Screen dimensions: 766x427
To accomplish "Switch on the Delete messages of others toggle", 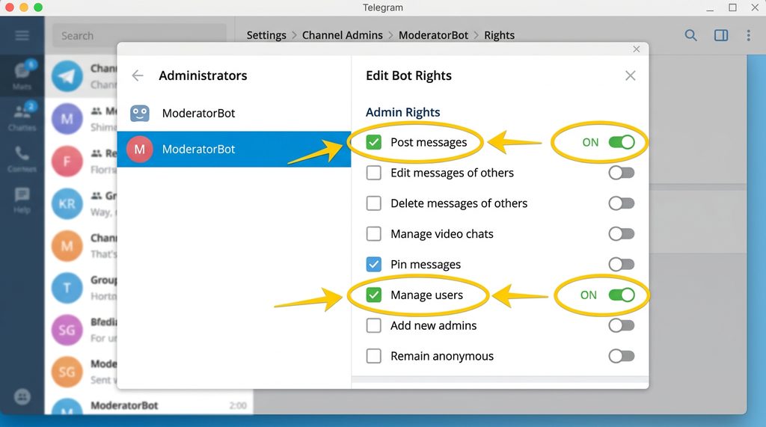I will coord(621,203).
